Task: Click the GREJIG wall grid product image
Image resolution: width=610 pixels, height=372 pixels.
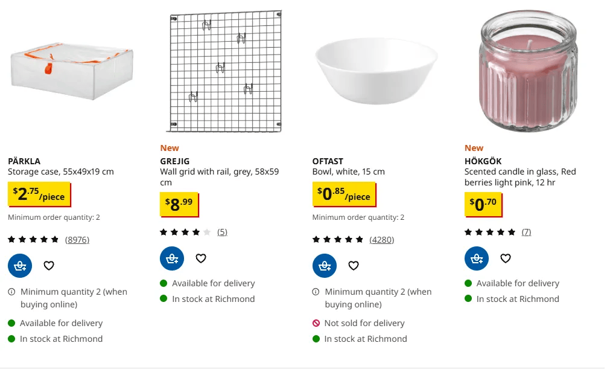Action: pyautogui.click(x=226, y=71)
